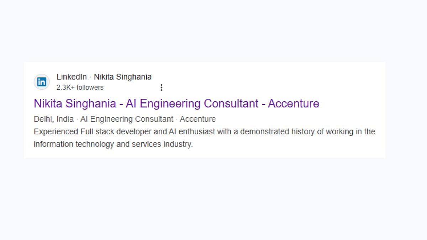Click the "LinkedIn" site name text
The image size is (427, 240).
point(72,77)
